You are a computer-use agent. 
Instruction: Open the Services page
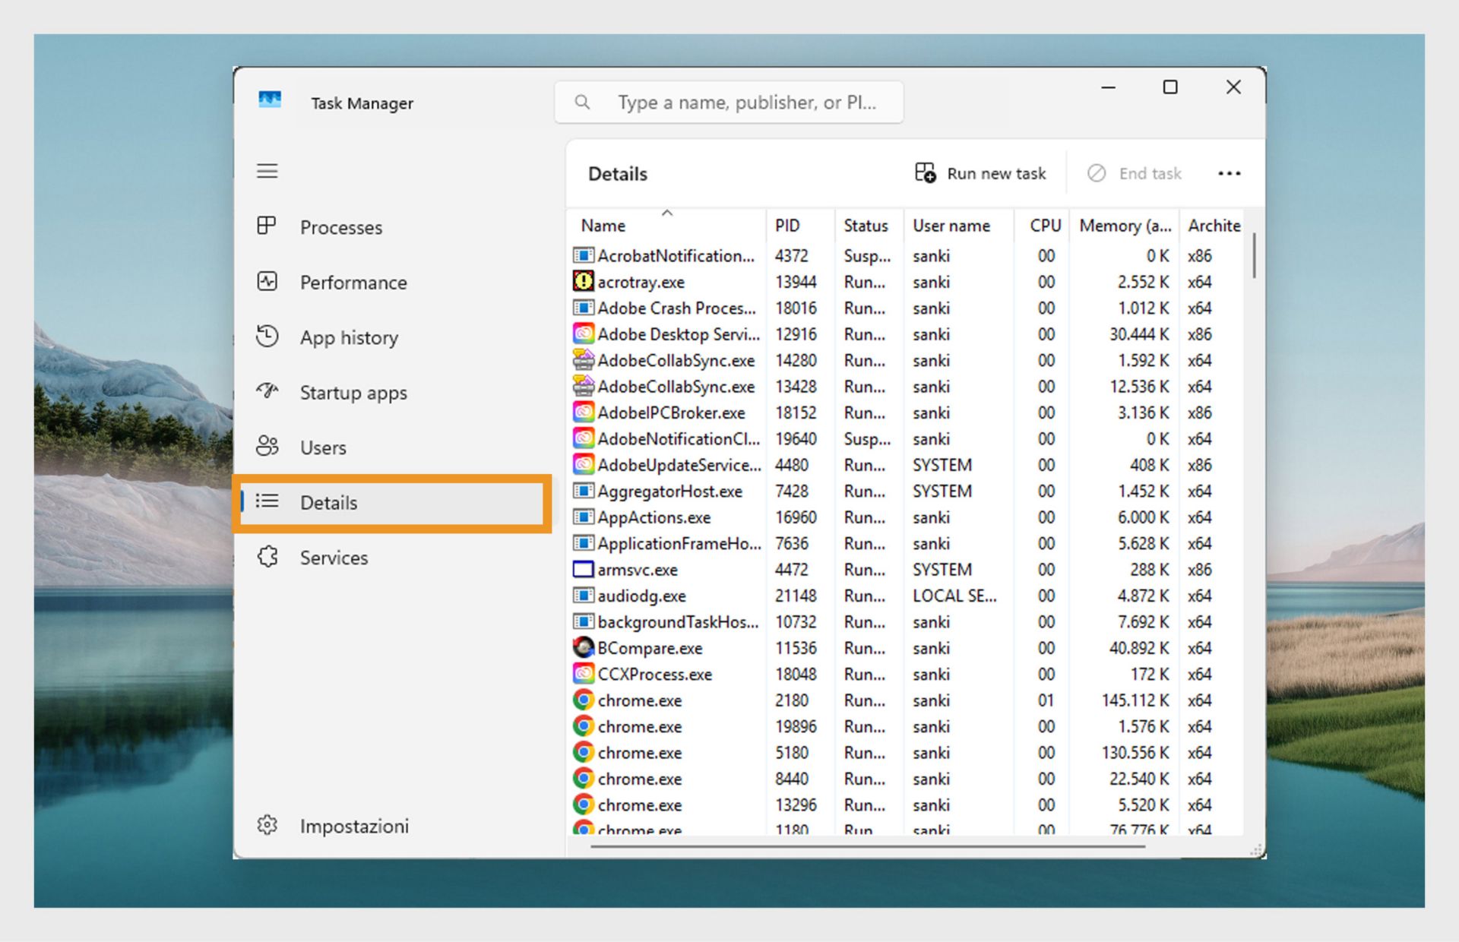coord(334,558)
